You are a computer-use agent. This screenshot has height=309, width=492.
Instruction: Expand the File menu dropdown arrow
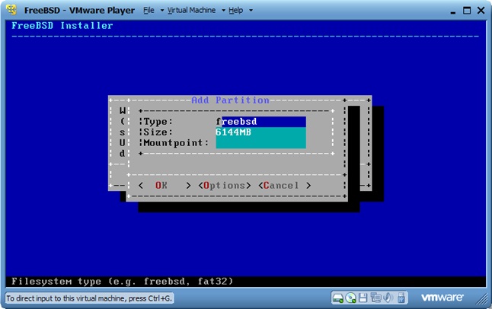[162, 11]
